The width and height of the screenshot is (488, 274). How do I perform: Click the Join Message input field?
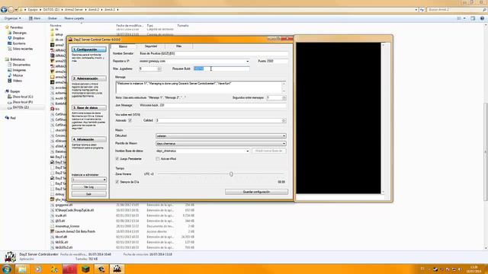[212, 106]
